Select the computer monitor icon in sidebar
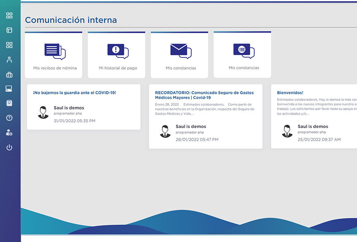357x242 pixels. point(9,89)
